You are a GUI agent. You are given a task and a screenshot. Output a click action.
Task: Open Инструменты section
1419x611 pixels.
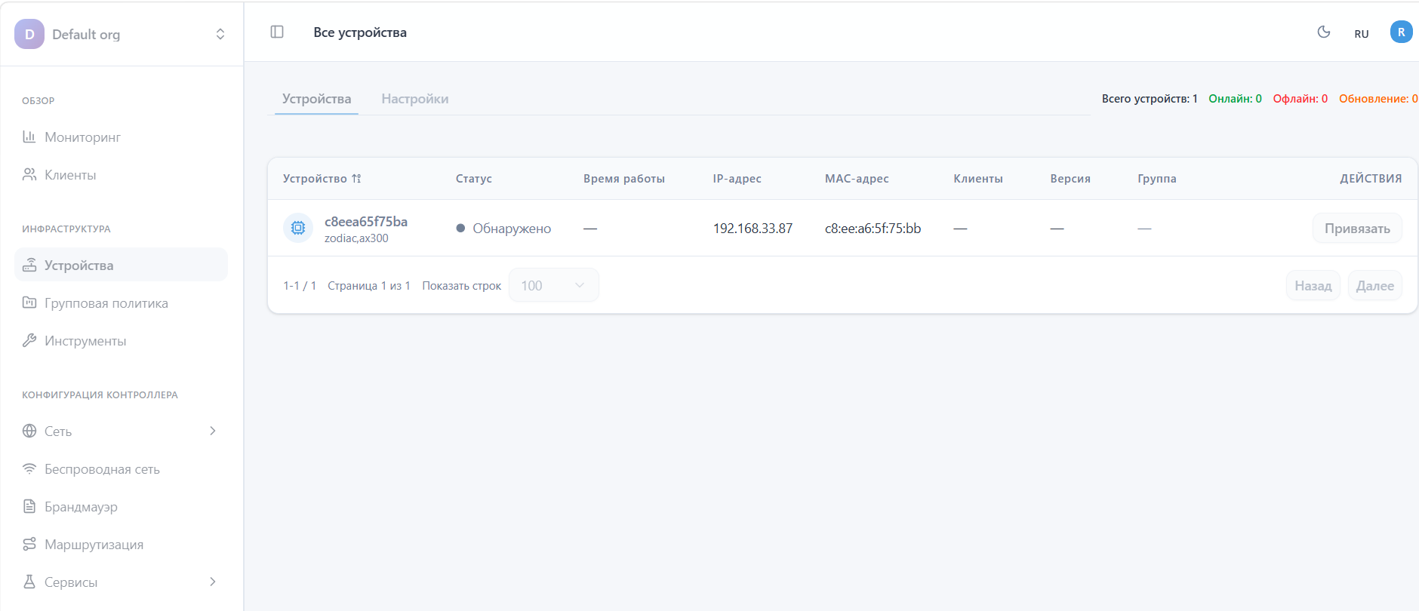85,341
